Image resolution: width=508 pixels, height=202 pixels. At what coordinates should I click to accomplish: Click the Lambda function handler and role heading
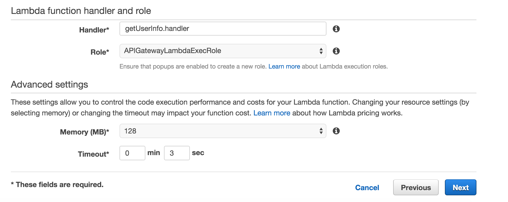coord(81,11)
